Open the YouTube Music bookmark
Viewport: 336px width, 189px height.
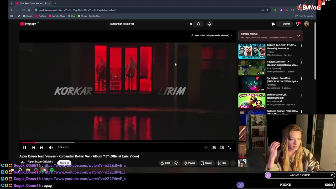coord(57,16)
